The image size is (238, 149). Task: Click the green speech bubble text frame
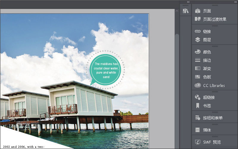pyautogui.click(x=106, y=70)
